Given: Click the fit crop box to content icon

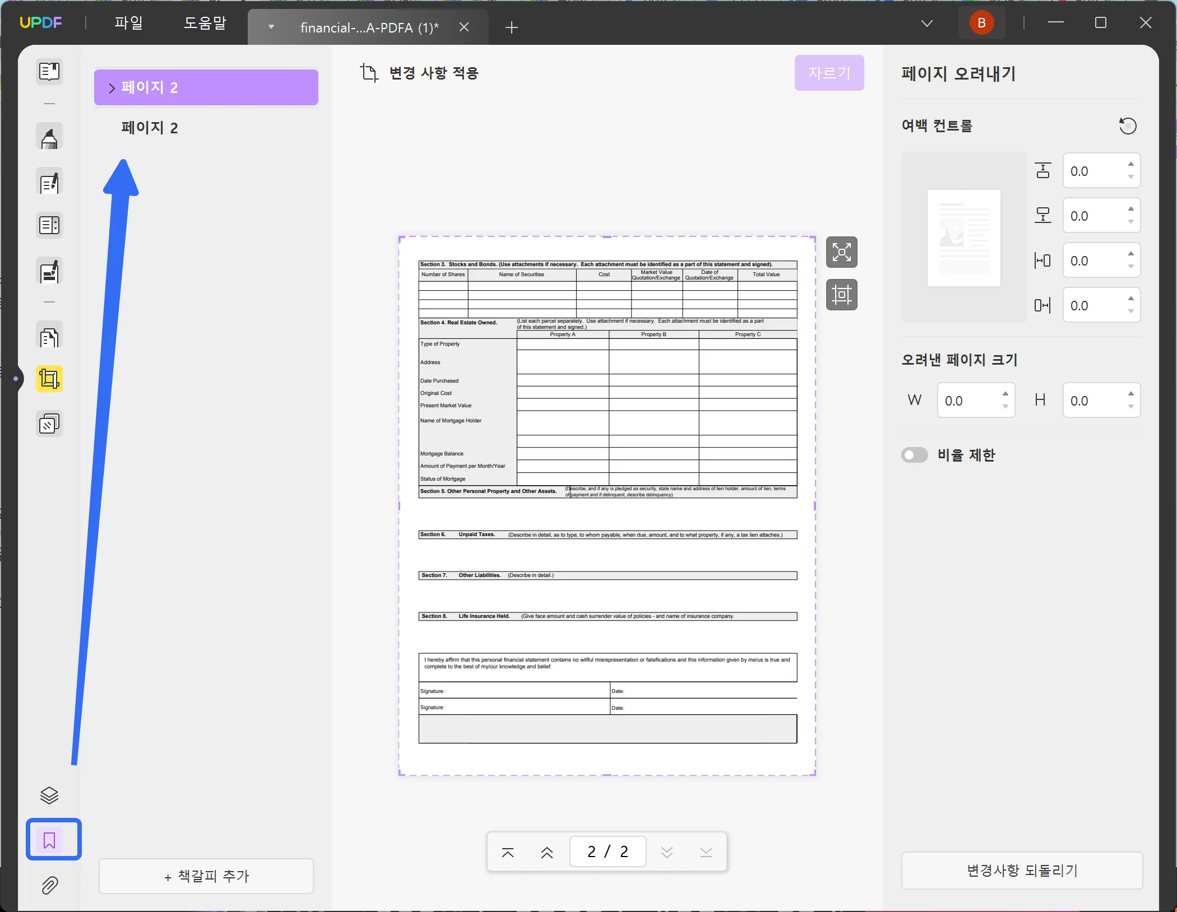Looking at the screenshot, I should 841,295.
